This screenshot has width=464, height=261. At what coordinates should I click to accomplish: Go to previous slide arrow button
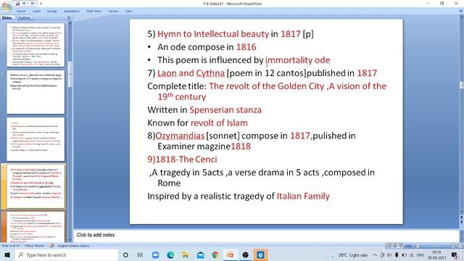click(x=461, y=217)
